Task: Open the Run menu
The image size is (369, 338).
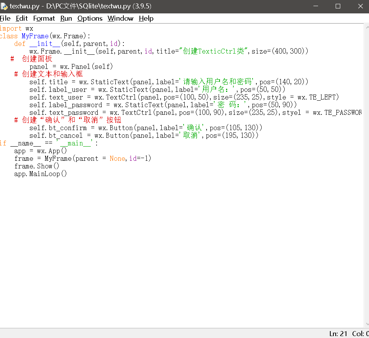Action: point(66,18)
